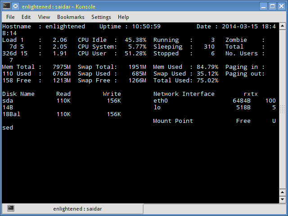
Task: Click the terminal icon on the session tab
Action: 11,208
